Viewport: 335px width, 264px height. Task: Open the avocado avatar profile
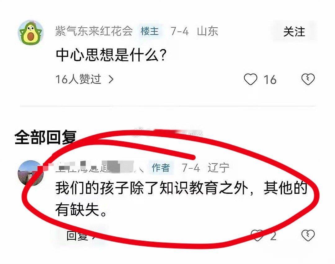pos(31,33)
